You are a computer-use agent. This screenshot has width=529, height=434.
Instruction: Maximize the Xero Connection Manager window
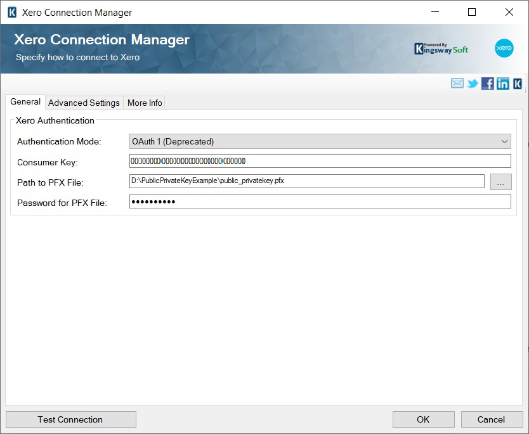472,12
